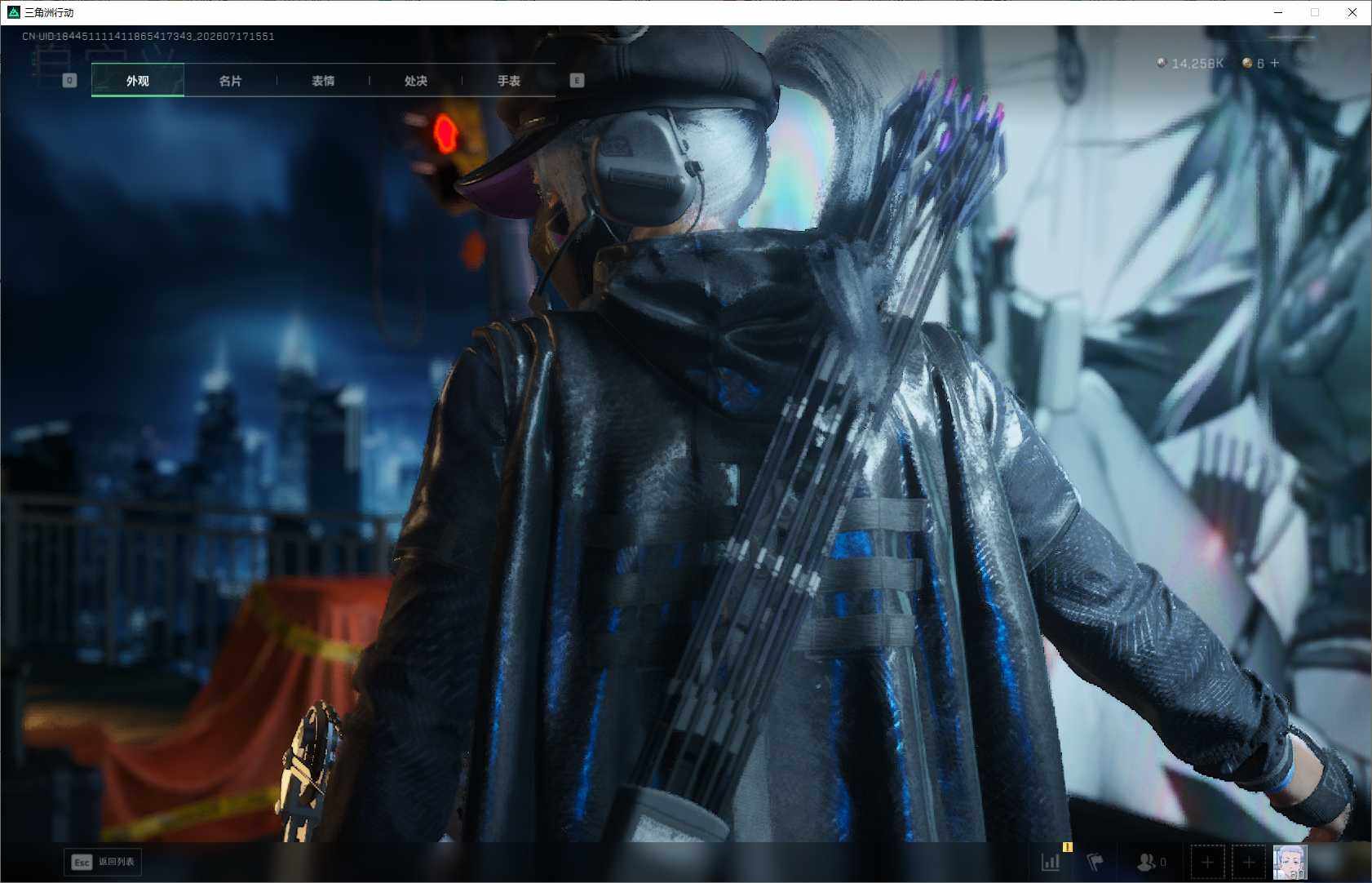
Task: Click the Q previous-tab key icon
Action: pyautogui.click(x=69, y=80)
